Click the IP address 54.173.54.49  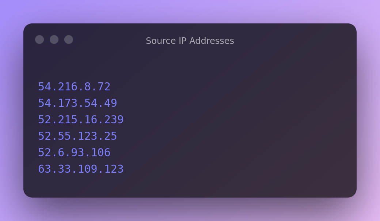[77, 103]
